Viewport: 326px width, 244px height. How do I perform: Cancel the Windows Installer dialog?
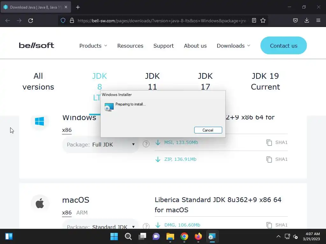click(x=208, y=130)
